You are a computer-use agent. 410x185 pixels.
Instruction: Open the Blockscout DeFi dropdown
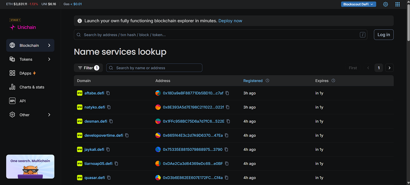coord(358,4)
